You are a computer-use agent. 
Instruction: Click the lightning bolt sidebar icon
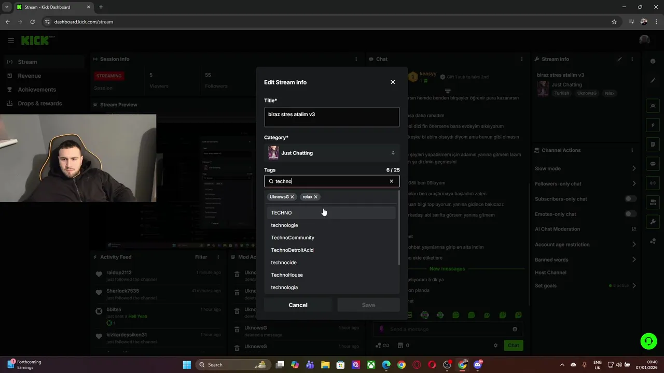pos(653,125)
